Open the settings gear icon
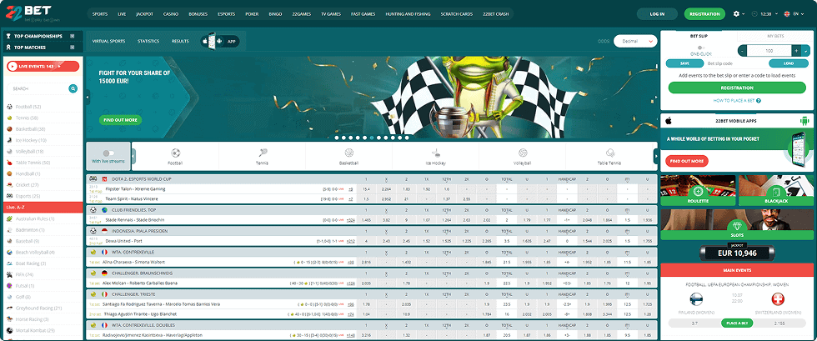Viewport: 817px width, 341px height. point(736,14)
